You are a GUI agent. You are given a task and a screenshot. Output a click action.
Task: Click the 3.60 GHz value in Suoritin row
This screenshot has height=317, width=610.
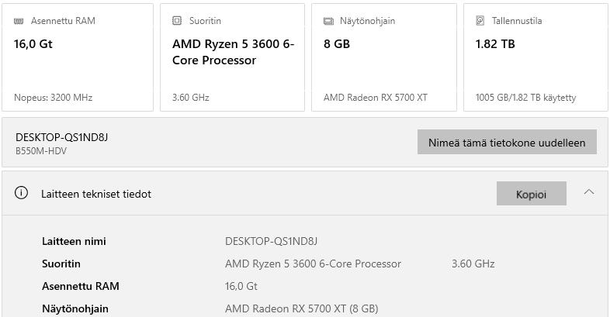coord(473,264)
